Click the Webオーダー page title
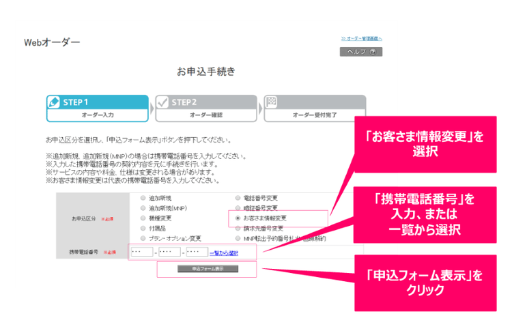 pos(52,42)
